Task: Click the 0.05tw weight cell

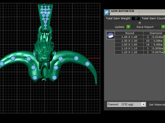Action: [x=158, y=45]
